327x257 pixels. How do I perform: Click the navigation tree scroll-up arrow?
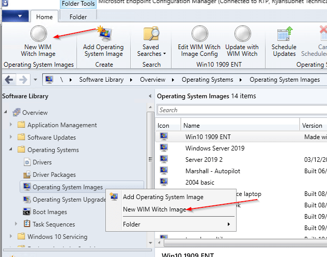pyautogui.click(x=150, y=107)
